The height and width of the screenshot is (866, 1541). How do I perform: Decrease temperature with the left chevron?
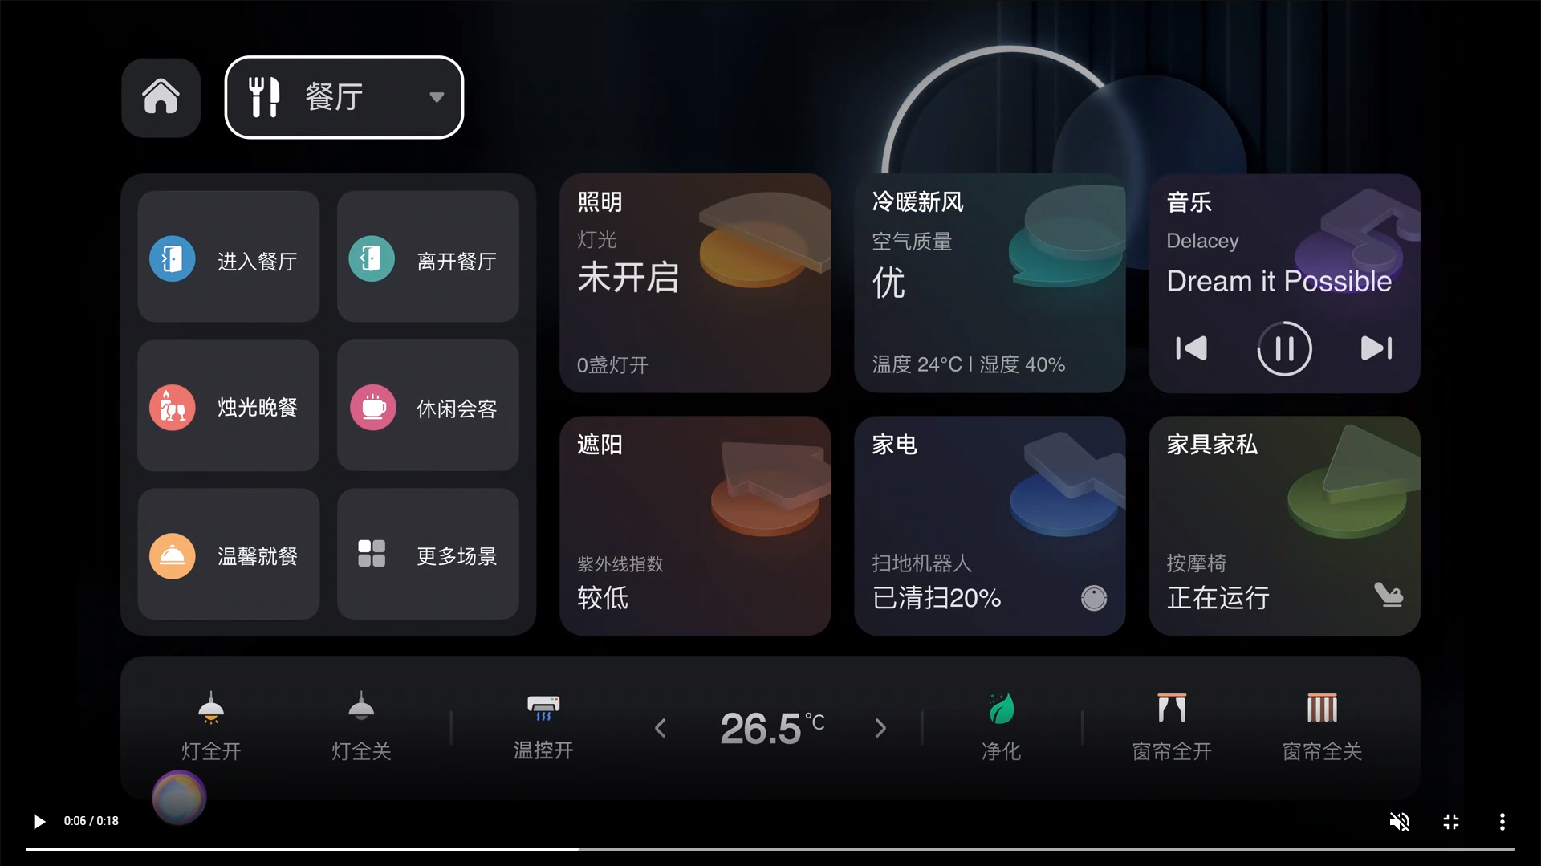pos(661,728)
